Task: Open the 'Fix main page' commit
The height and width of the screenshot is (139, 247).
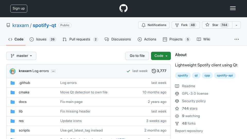Action: (x=71, y=102)
